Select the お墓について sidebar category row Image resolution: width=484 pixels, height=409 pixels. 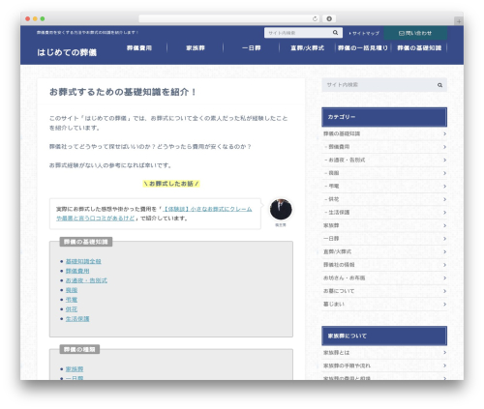pyautogui.click(x=384, y=291)
